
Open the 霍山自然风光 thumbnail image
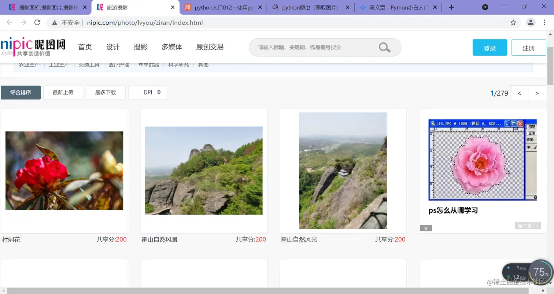[343, 171]
